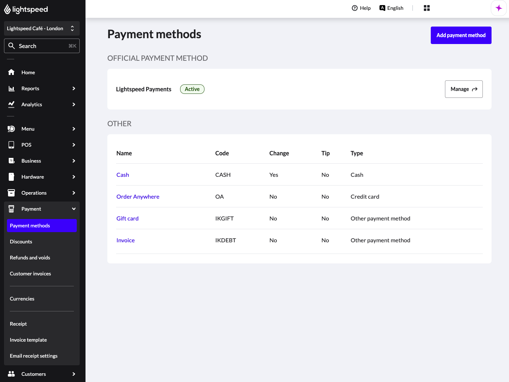Open the apps grid icon

pyautogui.click(x=427, y=8)
